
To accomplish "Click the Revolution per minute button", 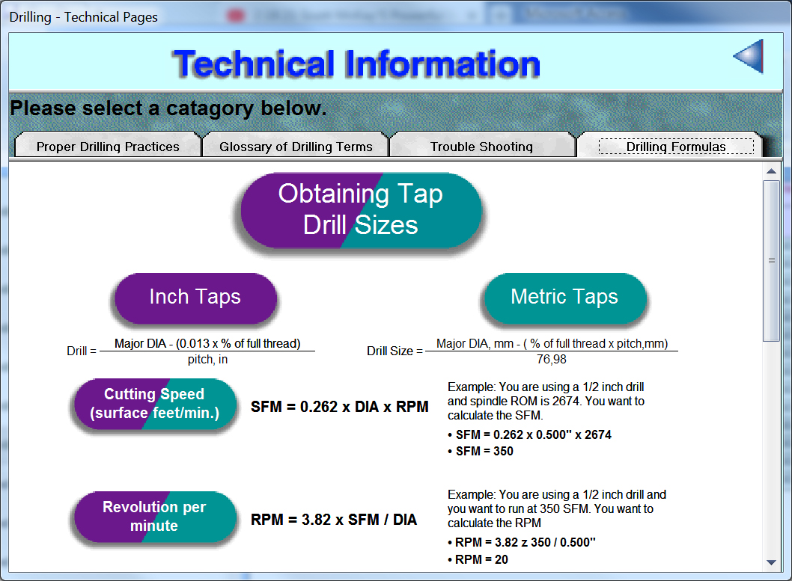I will [x=154, y=516].
